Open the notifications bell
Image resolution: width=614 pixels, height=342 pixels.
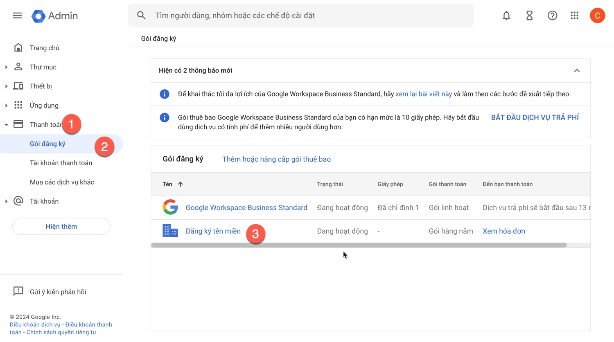click(x=506, y=16)
